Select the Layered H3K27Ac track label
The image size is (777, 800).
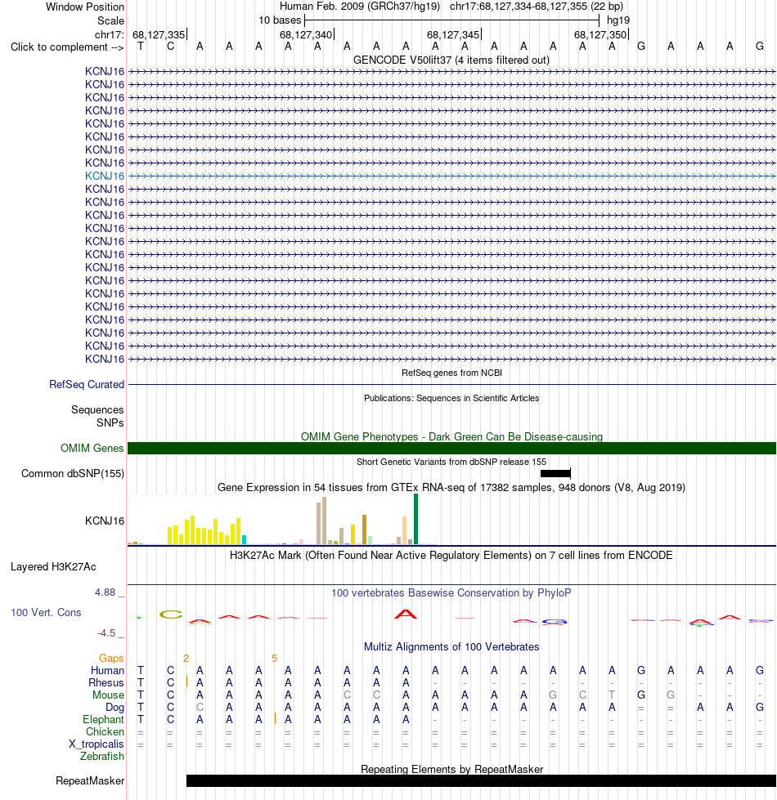click(x=53, y=567)
